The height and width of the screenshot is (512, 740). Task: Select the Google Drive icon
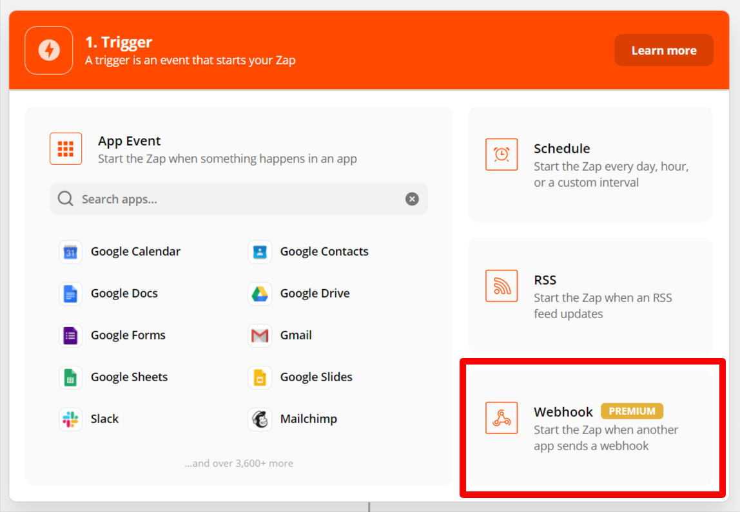260,294
